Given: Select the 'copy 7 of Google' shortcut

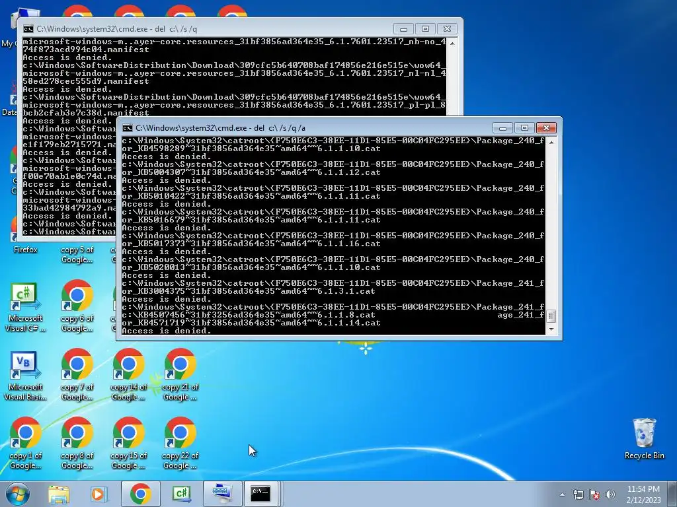Looking at the screenshot, I should [x=77, y=375].
